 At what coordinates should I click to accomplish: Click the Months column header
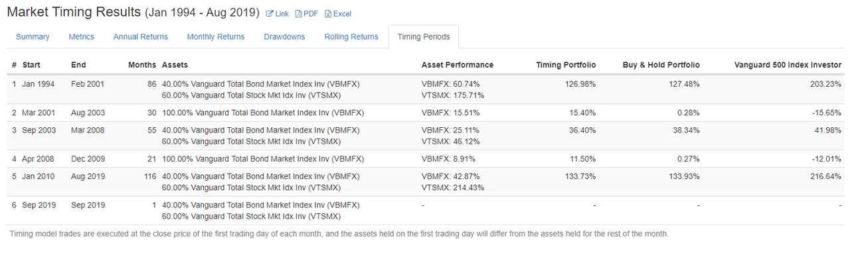[x=142, y=65]
